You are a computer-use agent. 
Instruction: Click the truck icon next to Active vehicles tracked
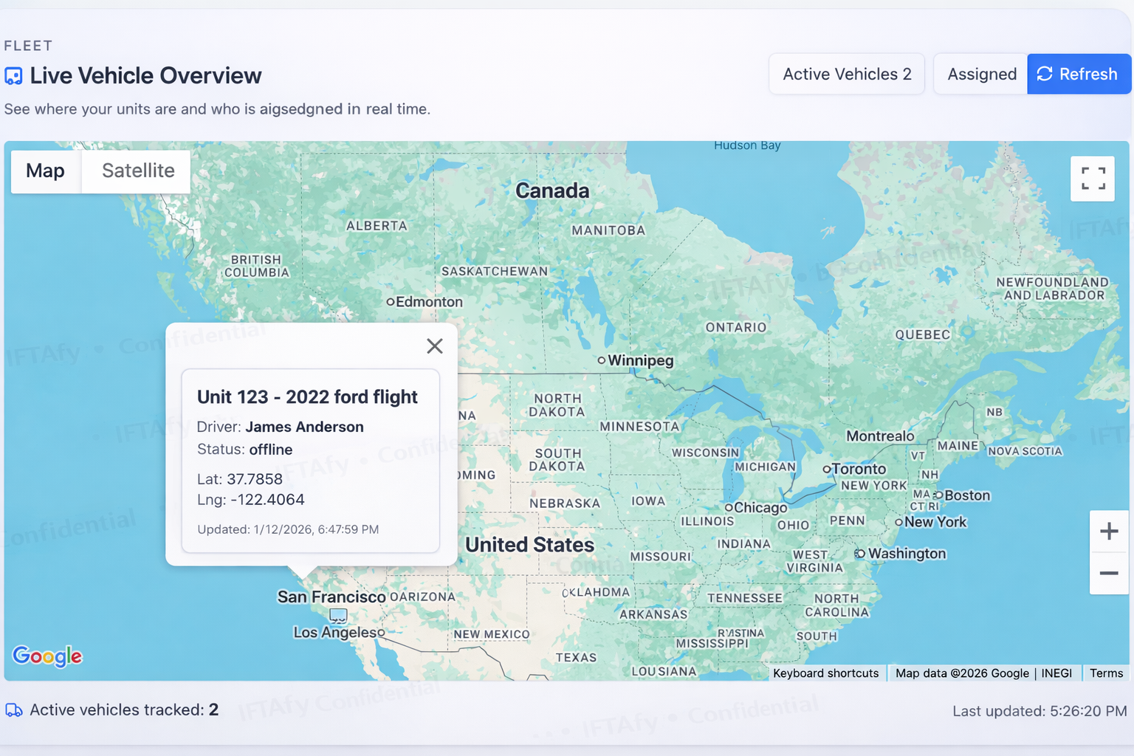click(13, 709)
